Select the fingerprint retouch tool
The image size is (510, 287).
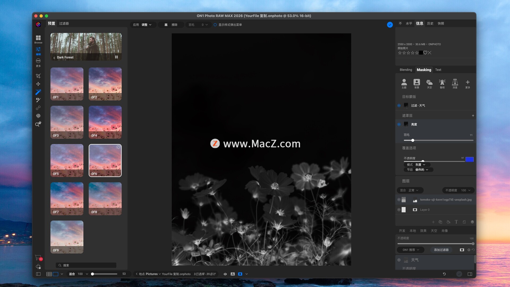point(38,116)
